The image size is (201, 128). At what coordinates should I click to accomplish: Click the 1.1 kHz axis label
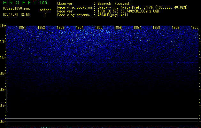click(3, 42)
